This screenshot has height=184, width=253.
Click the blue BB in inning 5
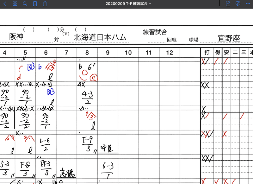pyautogui.click(x=31, y=67)
